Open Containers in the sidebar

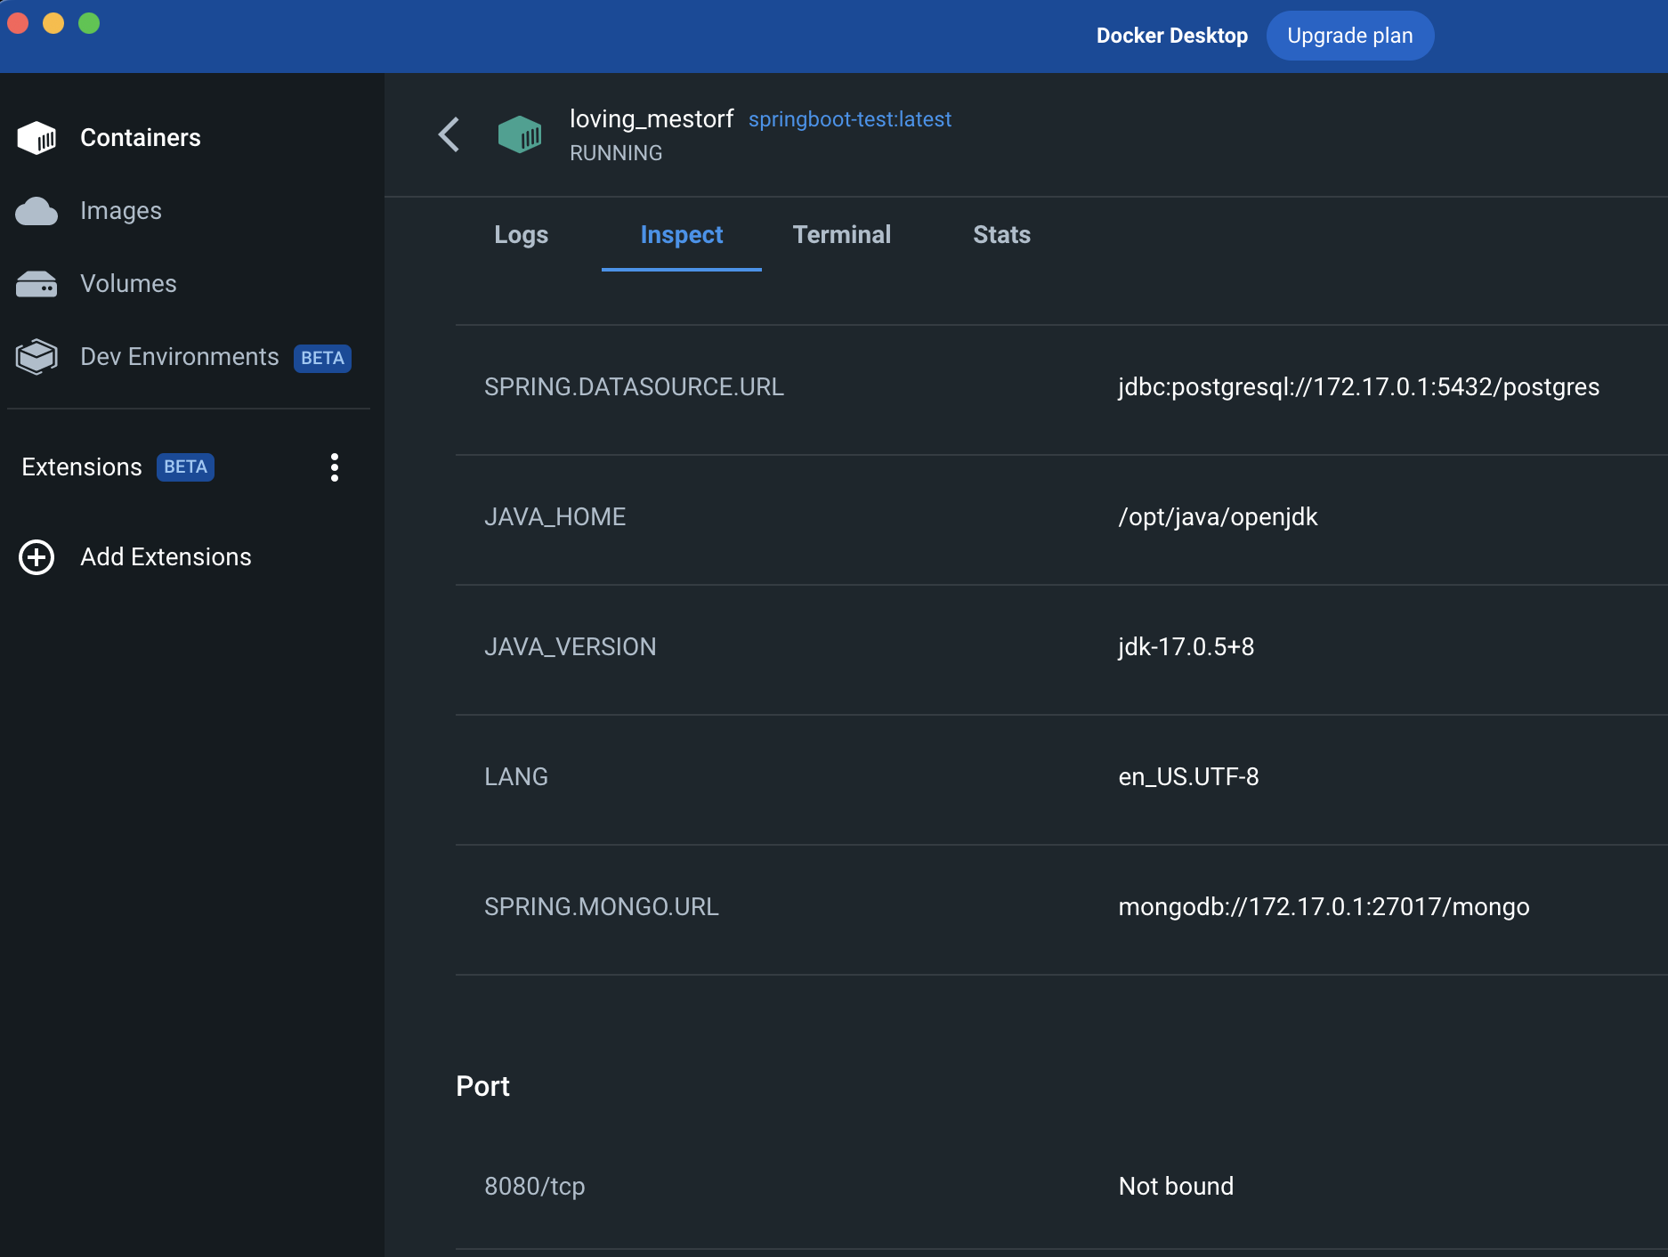pyautogui.click(x=141, y=138)
